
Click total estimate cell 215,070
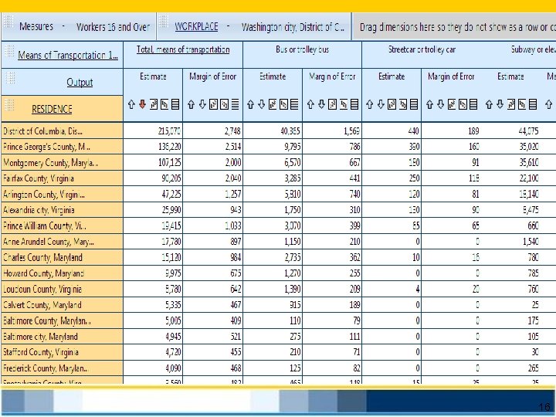tap(153, 131)
